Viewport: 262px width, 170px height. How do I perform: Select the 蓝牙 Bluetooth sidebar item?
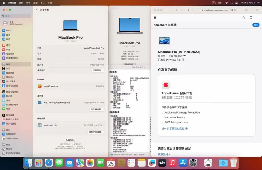tap(8, 35)
